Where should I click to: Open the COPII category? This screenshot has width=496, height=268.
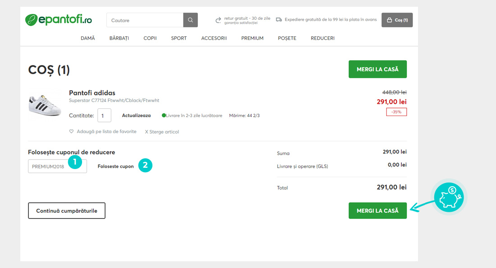tap(150, 38)
